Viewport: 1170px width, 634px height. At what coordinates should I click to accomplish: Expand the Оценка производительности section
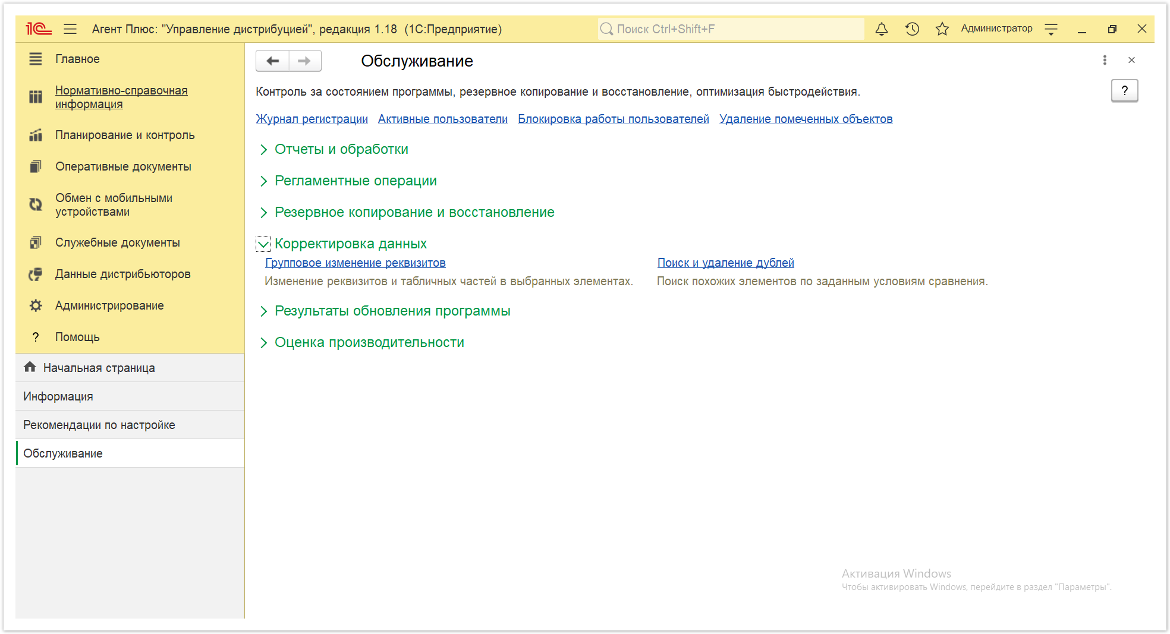pos(263,343)
